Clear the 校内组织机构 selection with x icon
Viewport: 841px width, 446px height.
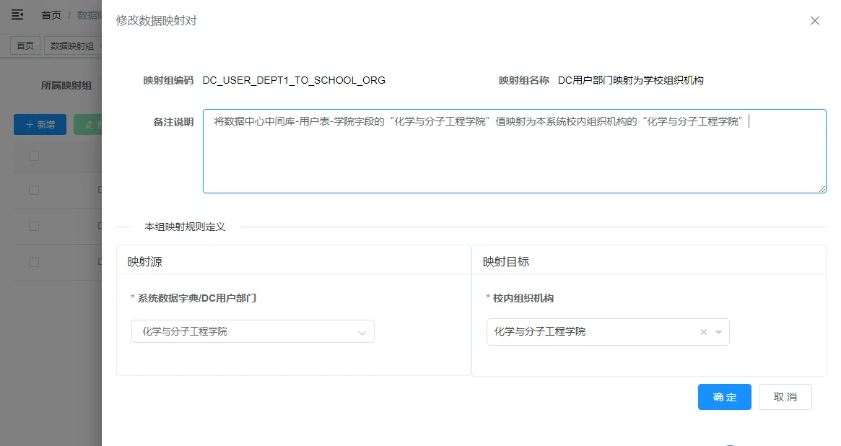click(x=704, y=332)
